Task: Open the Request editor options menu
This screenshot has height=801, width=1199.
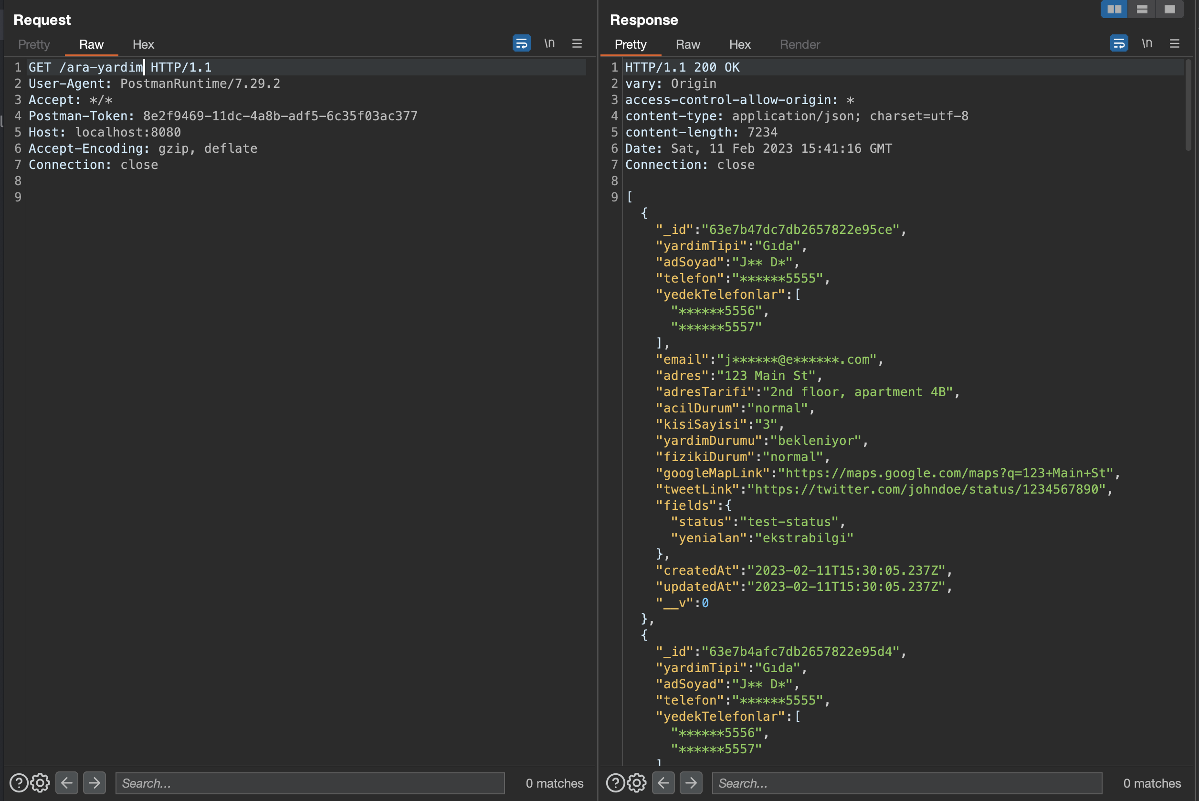Action: click(x=577, y=43)
